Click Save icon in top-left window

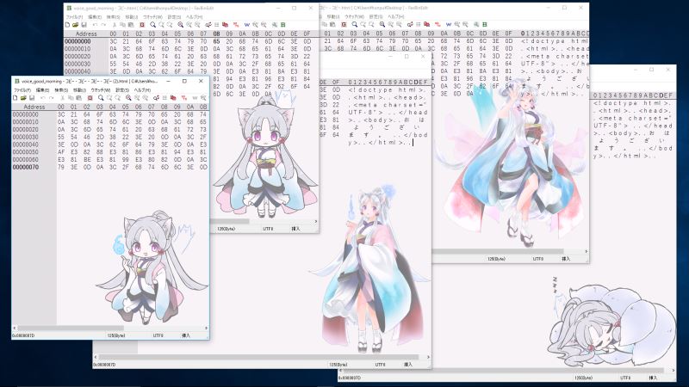pos(84,25)
